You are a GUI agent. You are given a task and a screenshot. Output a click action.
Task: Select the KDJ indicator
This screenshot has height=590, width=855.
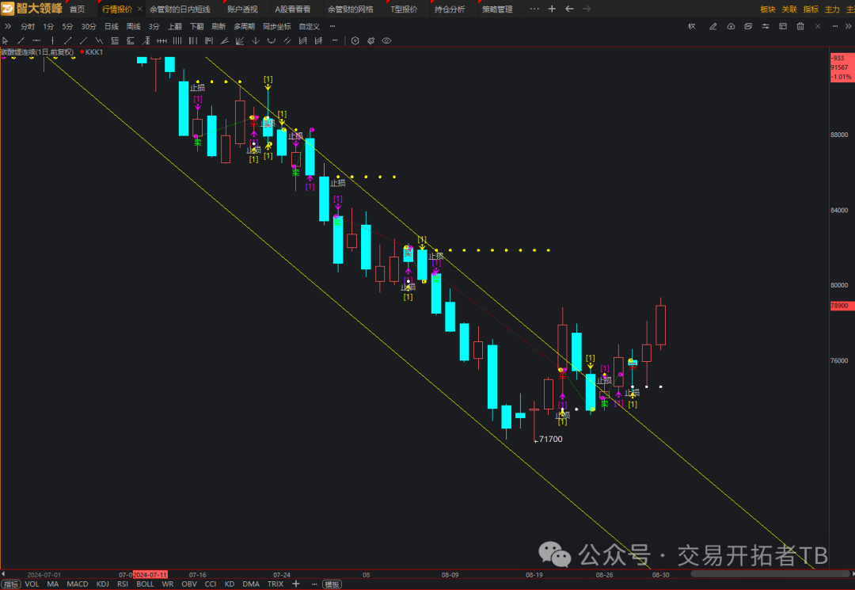[x=102, y=584]
